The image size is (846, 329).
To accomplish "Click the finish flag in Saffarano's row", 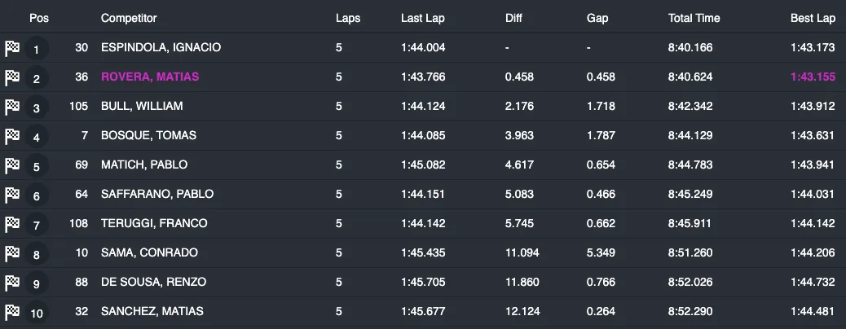I will 12,195.
